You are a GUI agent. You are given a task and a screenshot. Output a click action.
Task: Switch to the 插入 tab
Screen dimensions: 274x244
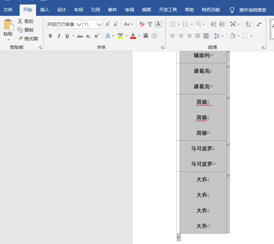(45, 10)
